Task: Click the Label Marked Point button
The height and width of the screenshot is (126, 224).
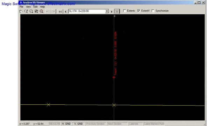Action: pyautogui.click(x=154, y=124)
